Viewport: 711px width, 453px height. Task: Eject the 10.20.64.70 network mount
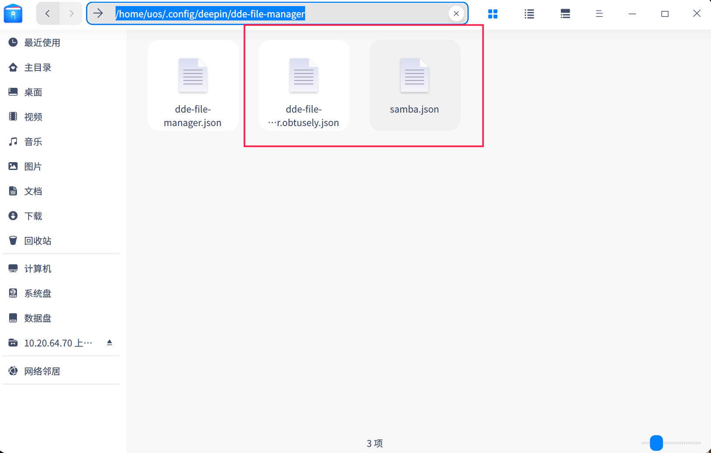(x=110, y=343)
